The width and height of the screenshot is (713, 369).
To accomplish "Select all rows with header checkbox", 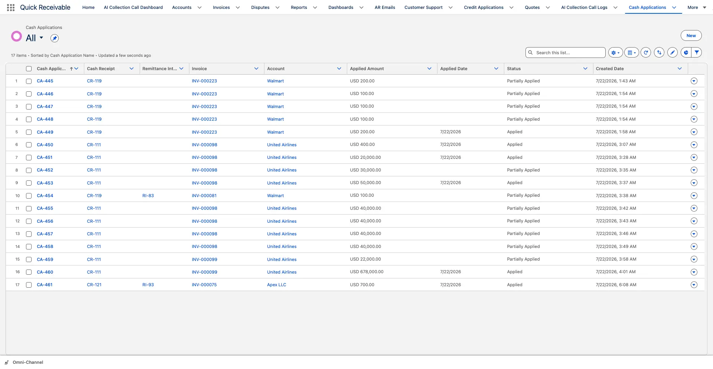I will pos(29,69).
